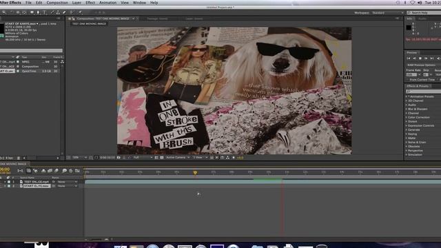
Task: Toggle the transparency grid icon in the viewer footer
Action: tap(162, 158)
